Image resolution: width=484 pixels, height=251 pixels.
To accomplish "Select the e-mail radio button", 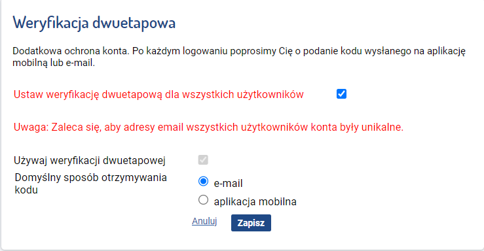I will tap(203, 181).
